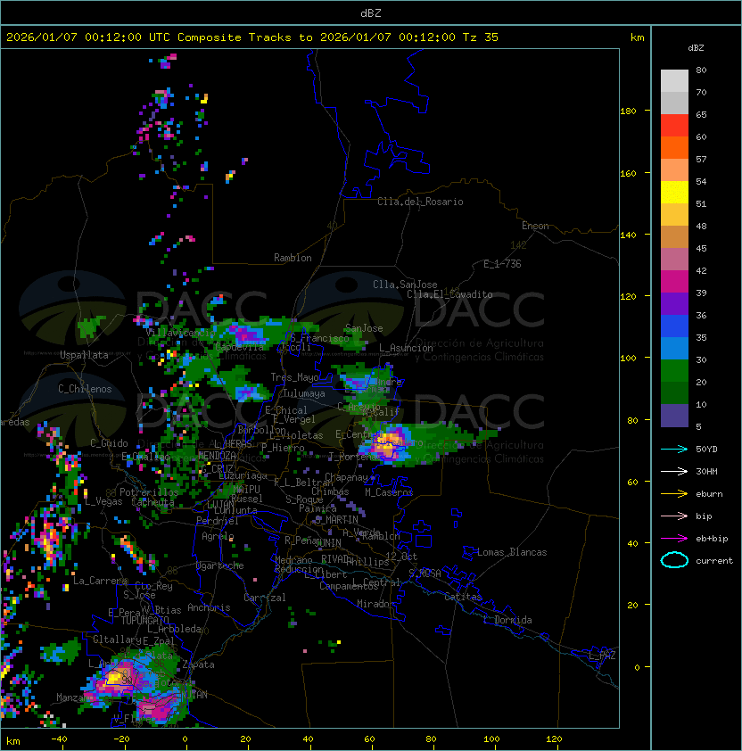Click the magenta eb+bip arrow symbol
Viewport: 742px width, 751px height.
[674, 538]
